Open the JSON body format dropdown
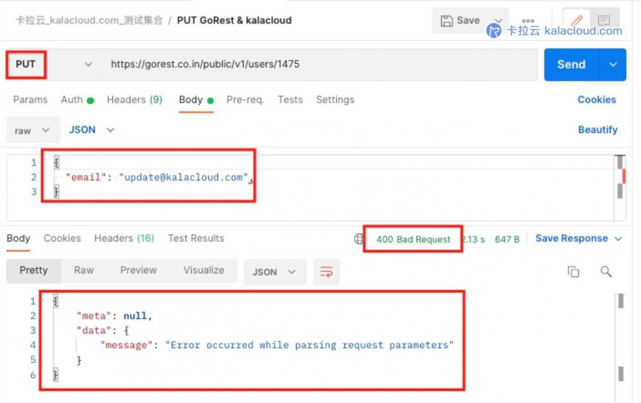The image size is (641, 403). (92, 130)
